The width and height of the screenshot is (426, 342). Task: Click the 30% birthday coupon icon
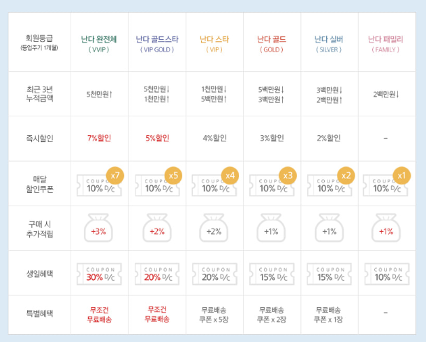[x=99, y=274]
